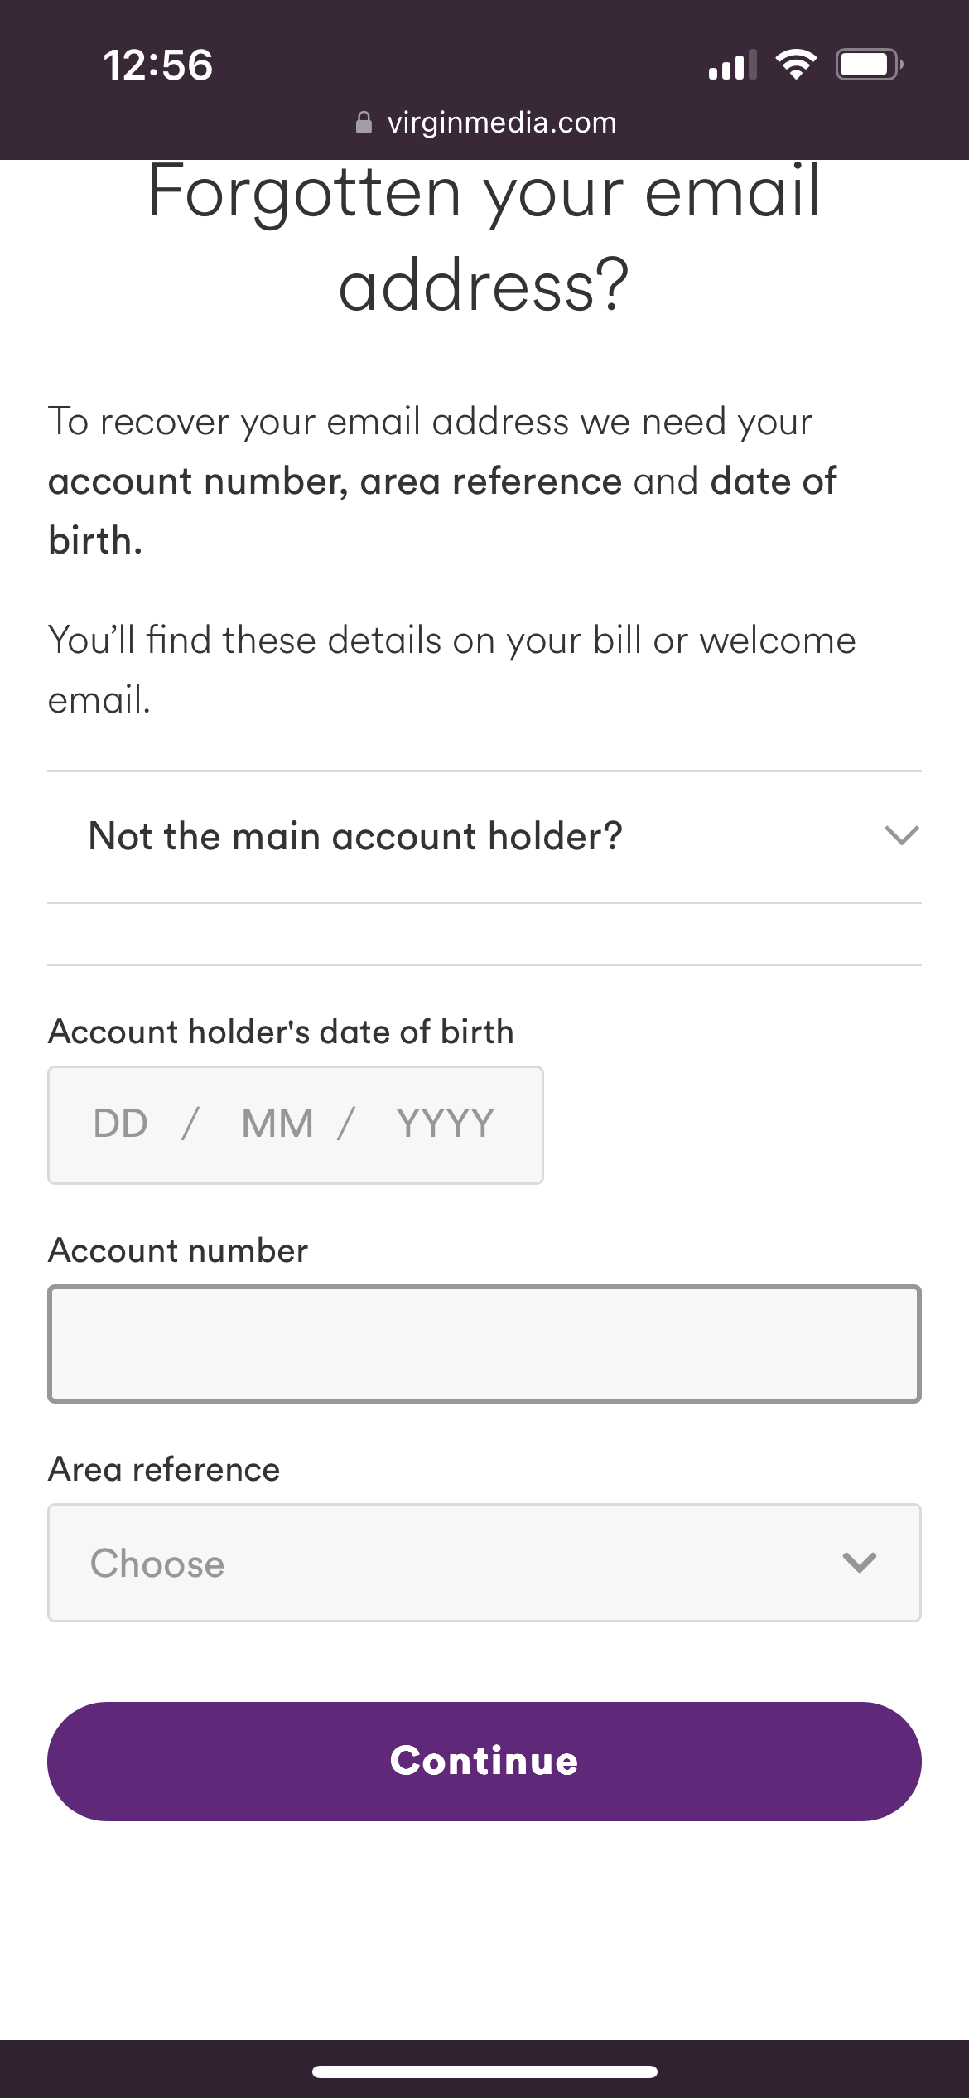
Task: Tap the Wi-Fi status icon
Action: (796, 65)
